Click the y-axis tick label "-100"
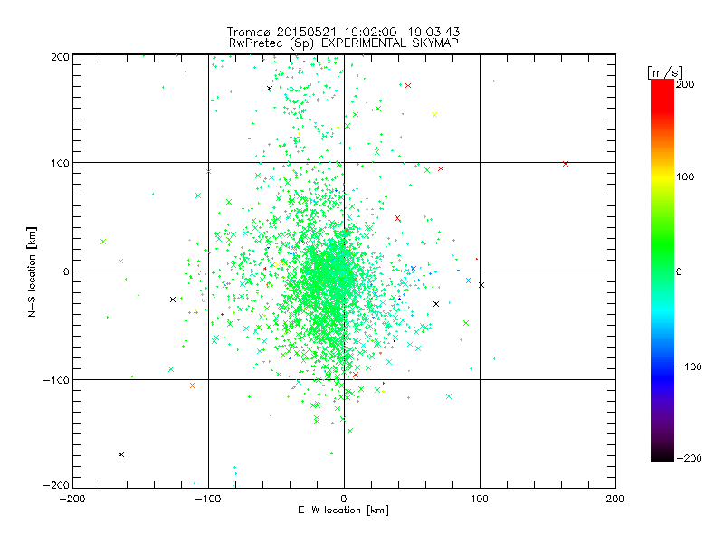 [56, 380]
